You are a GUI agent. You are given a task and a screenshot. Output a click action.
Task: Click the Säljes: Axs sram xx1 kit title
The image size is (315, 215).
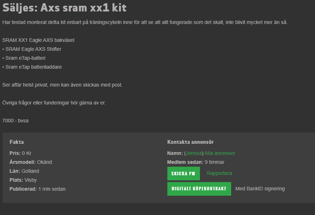(x=65, y=8)
